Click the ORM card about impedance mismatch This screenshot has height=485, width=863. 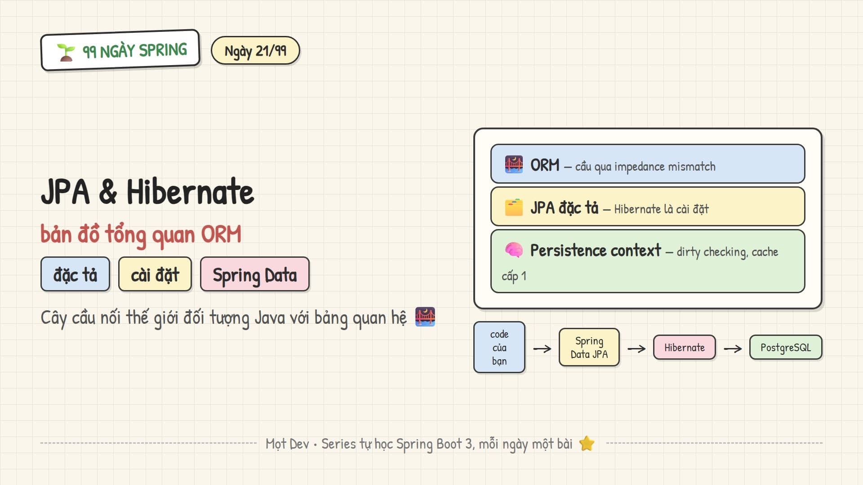pyautogui.click(x=648, y=164)
